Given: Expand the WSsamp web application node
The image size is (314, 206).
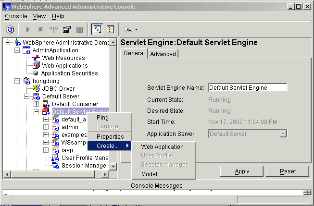Looking at the screenshot, I should point(46,142).
